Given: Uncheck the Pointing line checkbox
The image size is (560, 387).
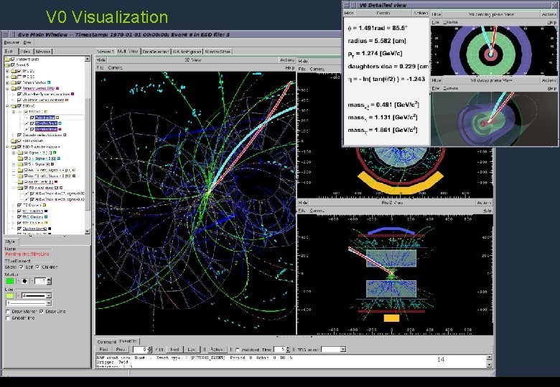Looking at the screenshot, I should [x=32, y=118].
